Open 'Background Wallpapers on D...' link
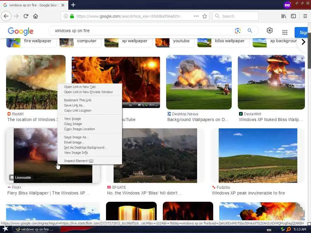311x233 pixels. tap(198, 120)
